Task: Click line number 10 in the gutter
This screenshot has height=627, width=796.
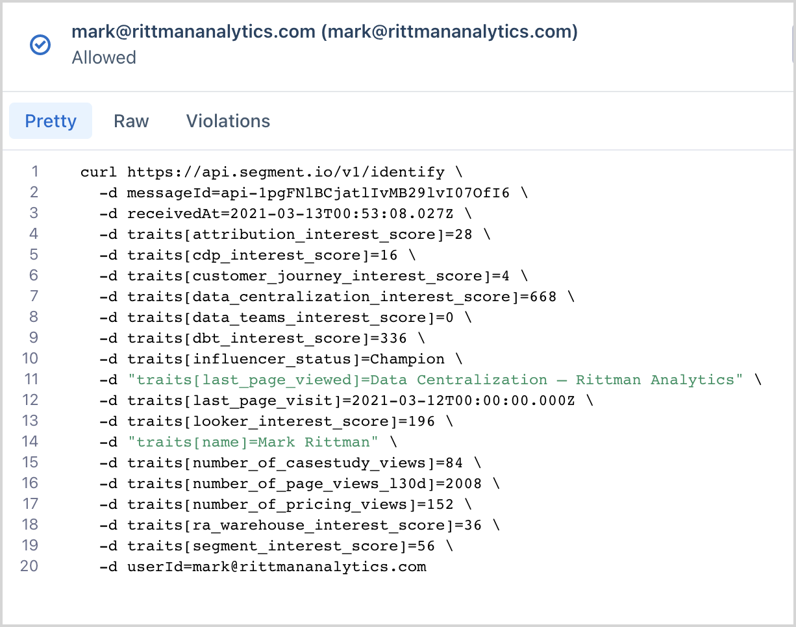Action: pyautogui.click(x=29, y=359)
